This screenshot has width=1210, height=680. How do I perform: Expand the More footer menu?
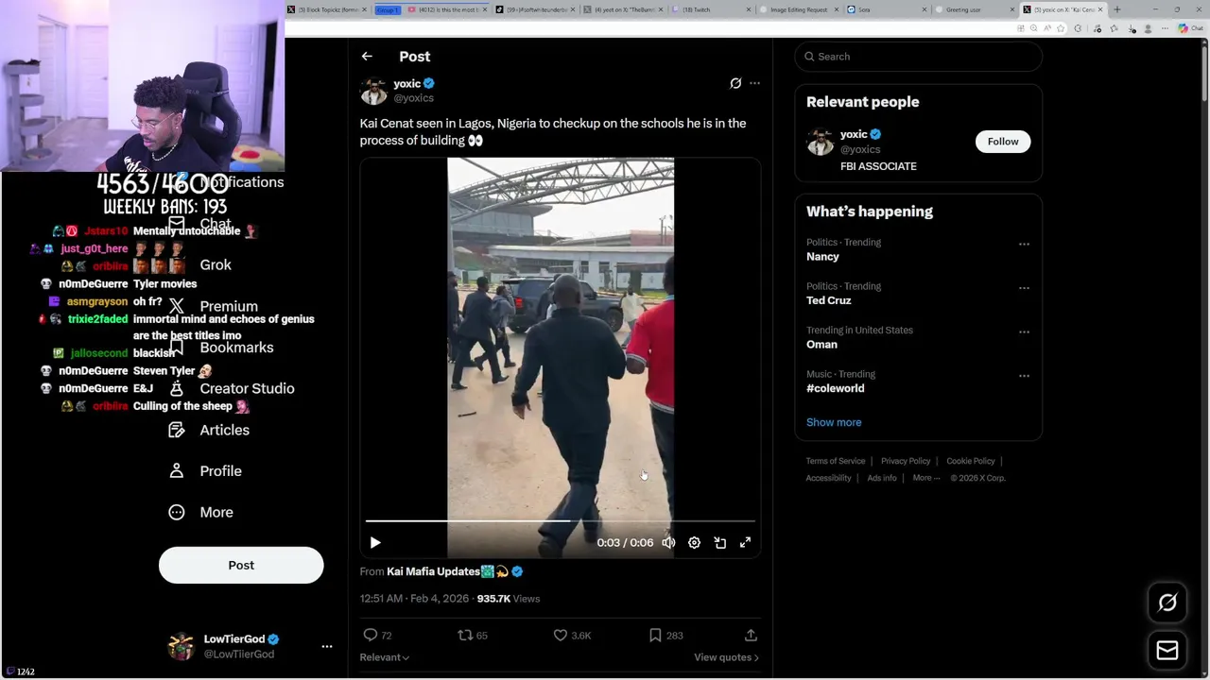(926, 478)
